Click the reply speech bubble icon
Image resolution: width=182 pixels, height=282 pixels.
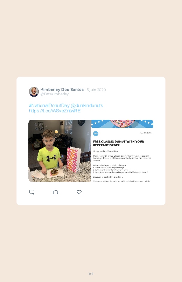(32, 192)
